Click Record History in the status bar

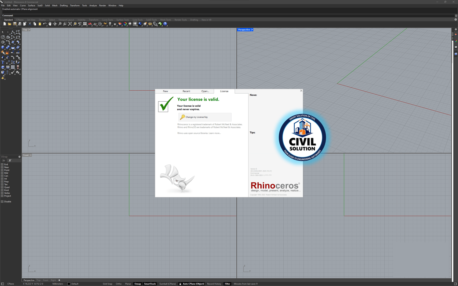pos(214,284)
